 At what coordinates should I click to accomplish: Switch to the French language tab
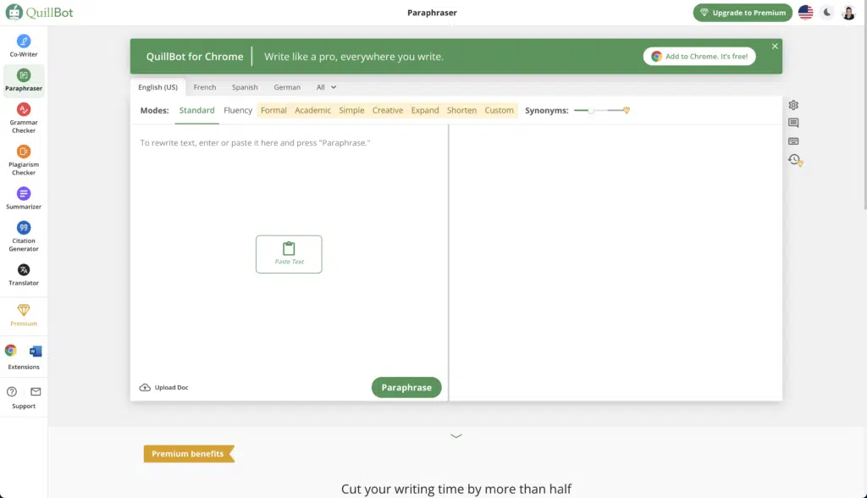(x=205, y=87)
